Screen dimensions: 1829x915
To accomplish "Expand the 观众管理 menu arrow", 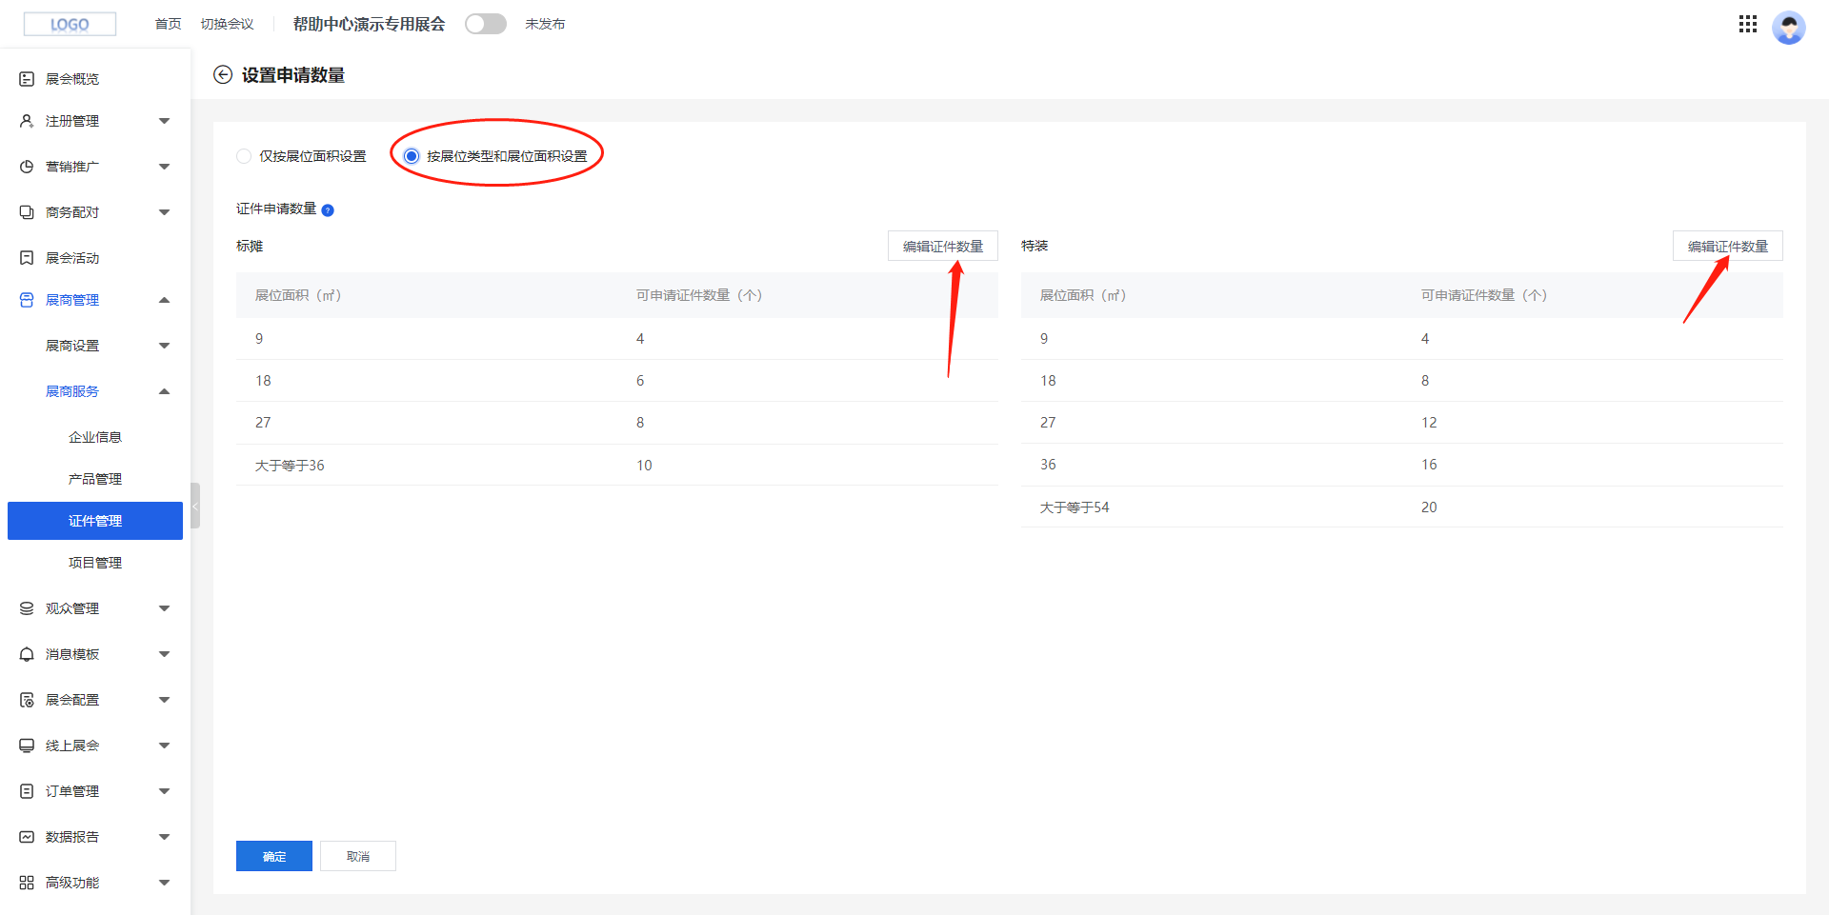I will (164, 608).
